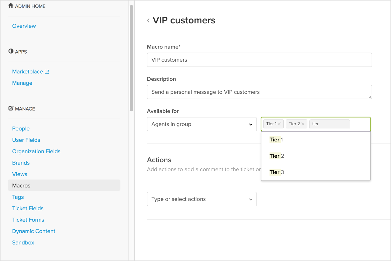
Task: Click into the Description text area
Action: [x=259, y=92]
